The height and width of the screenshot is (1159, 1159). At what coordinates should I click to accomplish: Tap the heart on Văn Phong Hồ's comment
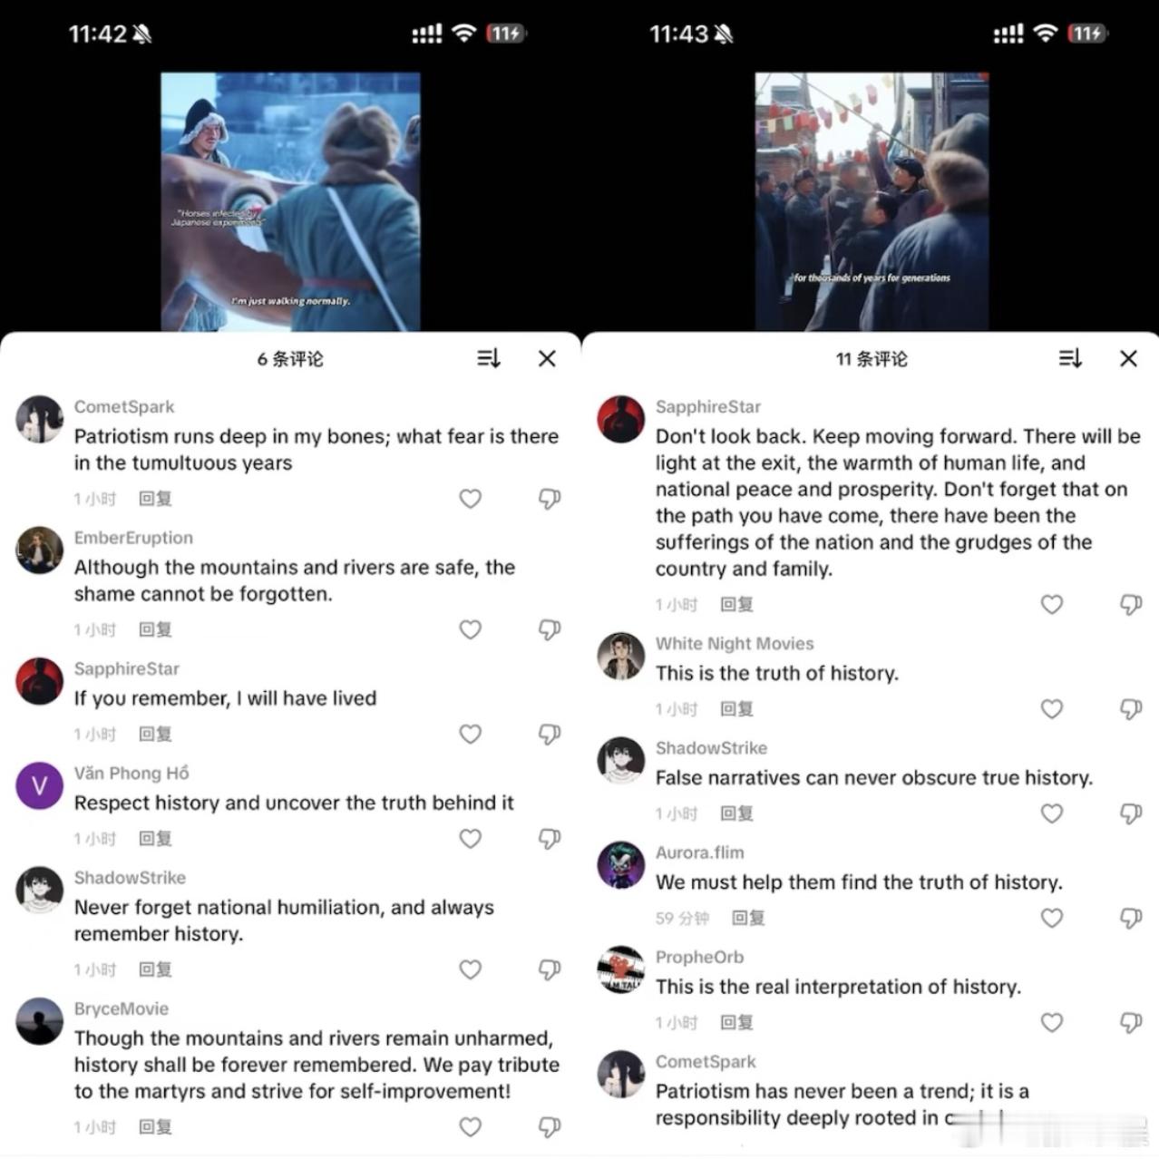pyautogui.click(x=470, y=839)
